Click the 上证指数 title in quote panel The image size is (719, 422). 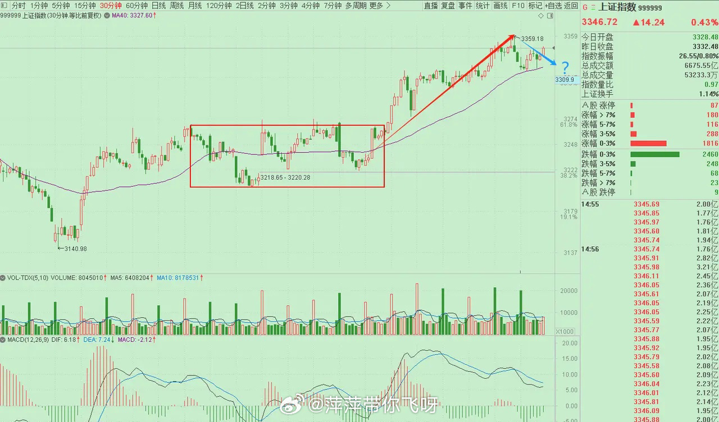coord(616,8)
